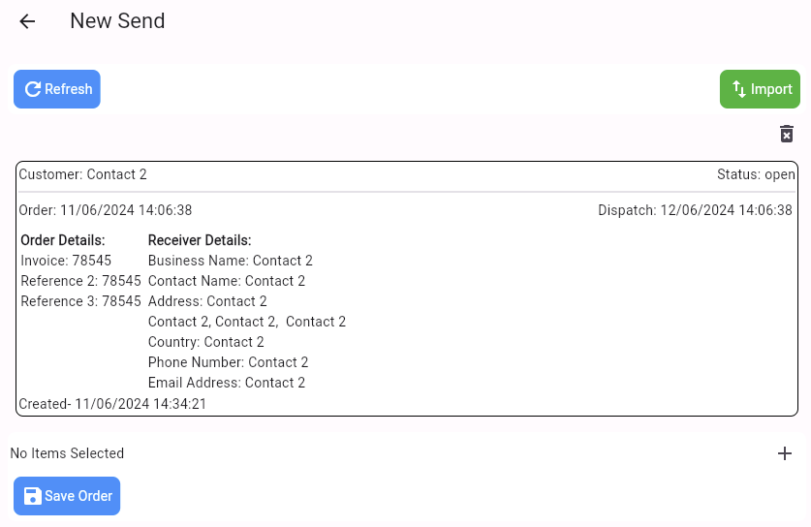Click the trash delete icon
The image size is (811, 527).
tap(787, 134)
